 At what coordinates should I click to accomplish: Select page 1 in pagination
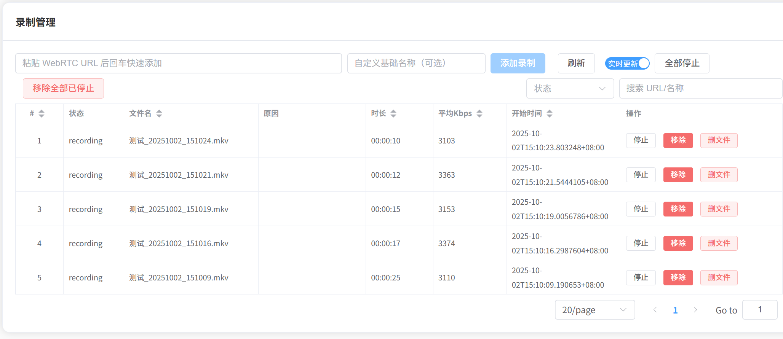675,310
